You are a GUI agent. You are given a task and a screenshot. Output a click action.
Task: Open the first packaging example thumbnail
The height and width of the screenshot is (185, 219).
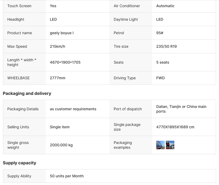[161, 145]
